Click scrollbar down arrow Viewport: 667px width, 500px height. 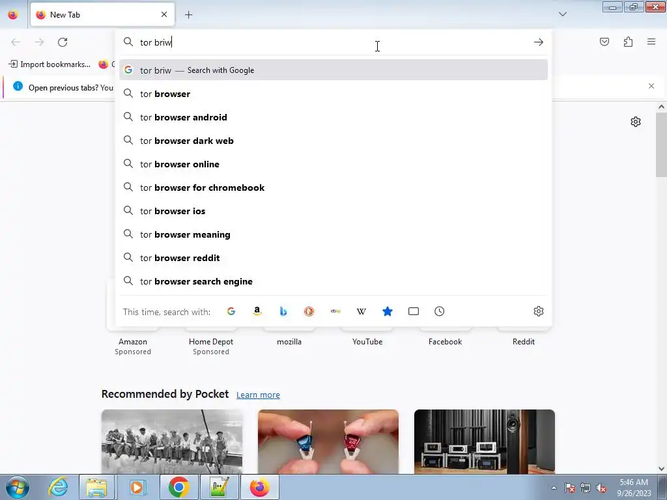(x=661, y=469)
